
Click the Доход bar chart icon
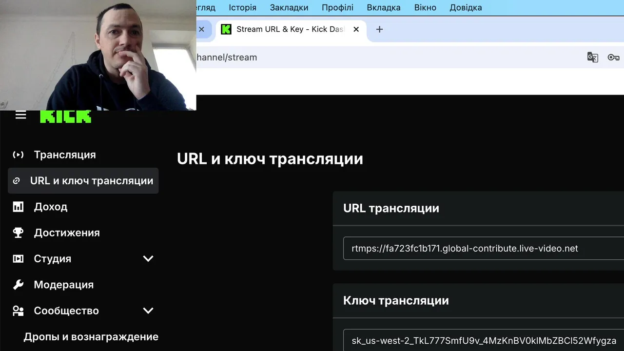tap(18, 207)
